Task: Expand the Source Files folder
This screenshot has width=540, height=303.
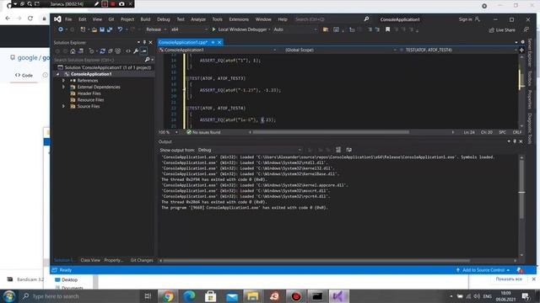Action: [x=63, y=107]
